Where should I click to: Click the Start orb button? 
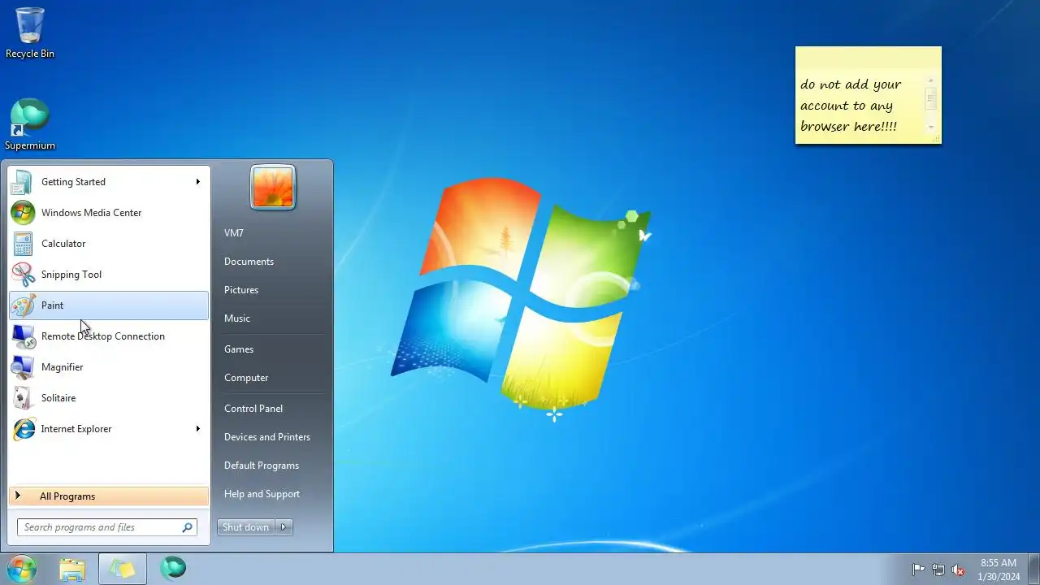pos(21,569)
